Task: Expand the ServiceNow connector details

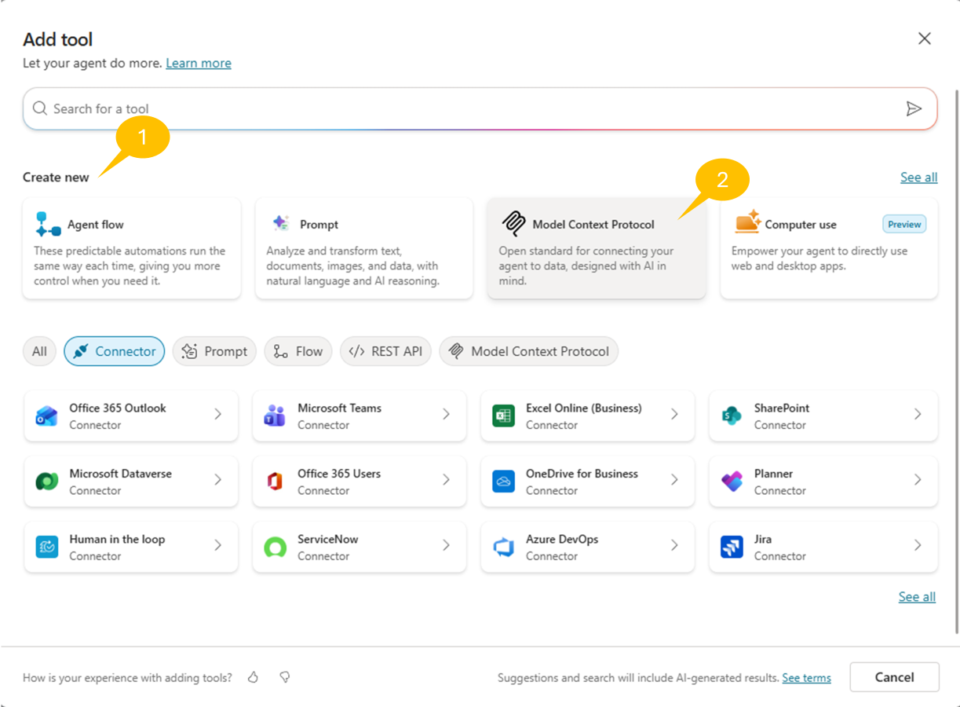Action: tap(446, 547)
